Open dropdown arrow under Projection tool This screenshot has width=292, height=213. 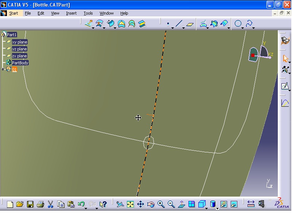207,28
